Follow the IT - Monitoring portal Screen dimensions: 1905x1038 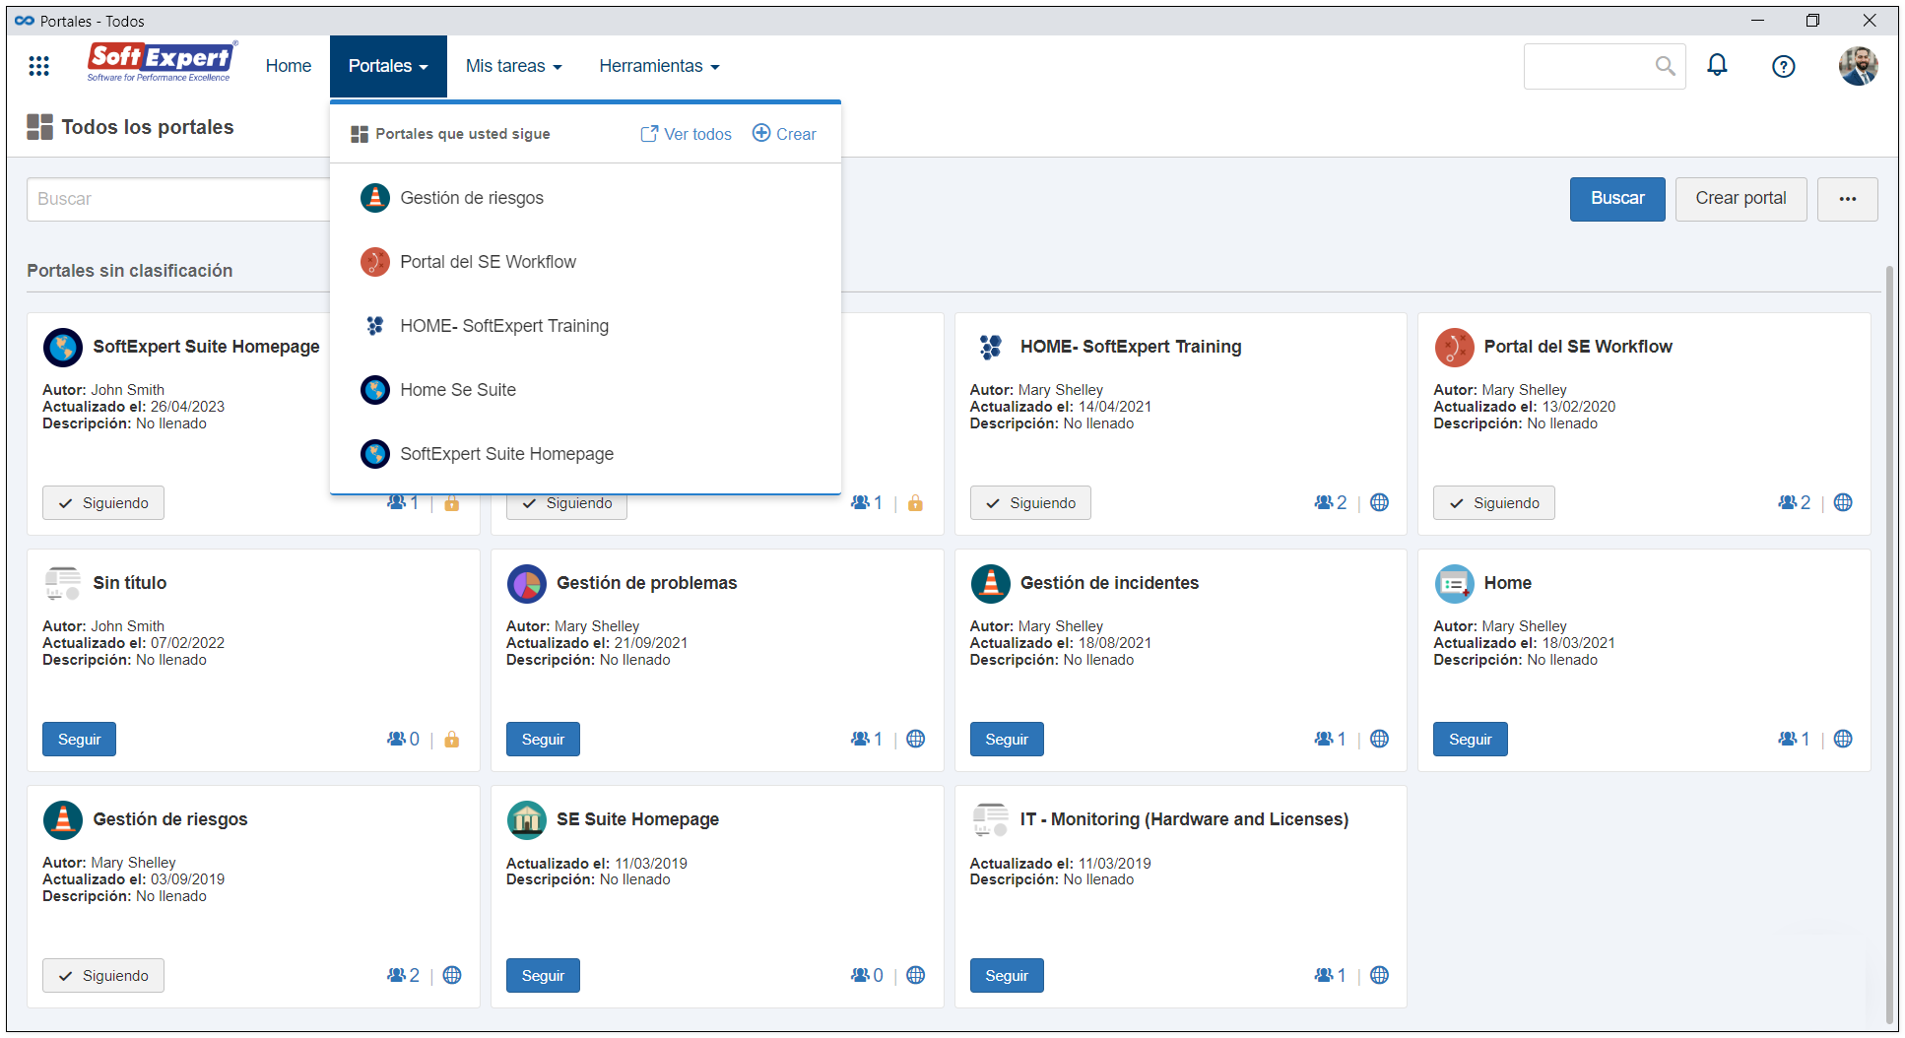(x=1007, y=976)
